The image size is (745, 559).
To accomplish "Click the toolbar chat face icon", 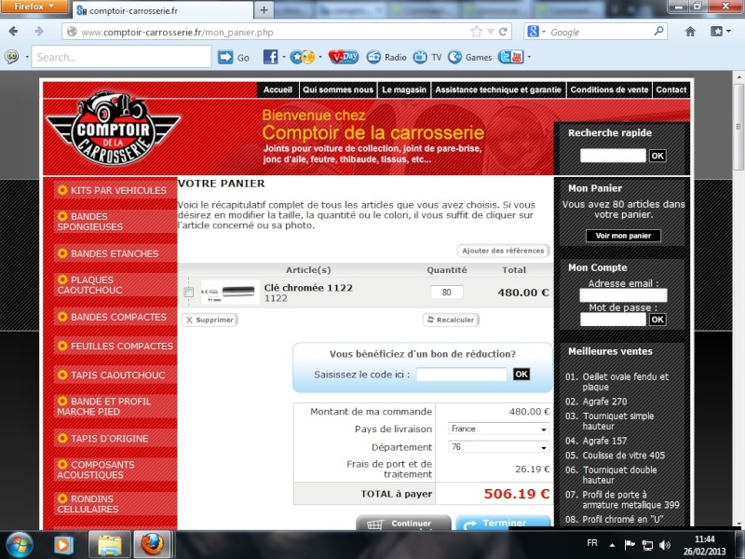I will (12, 57).
